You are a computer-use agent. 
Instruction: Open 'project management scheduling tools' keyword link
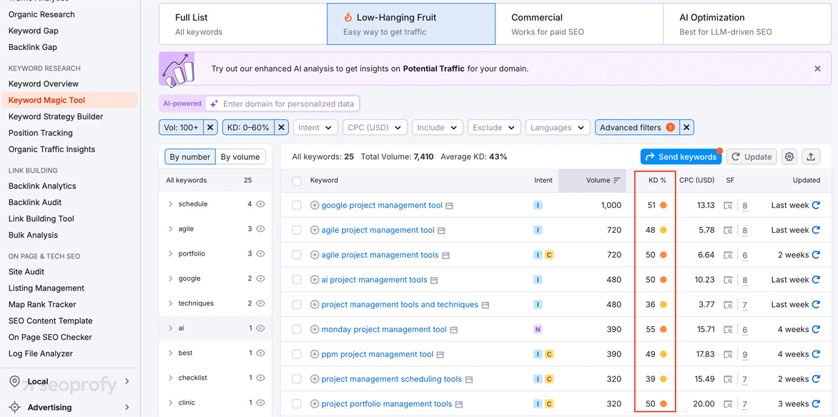coord(391,379)
